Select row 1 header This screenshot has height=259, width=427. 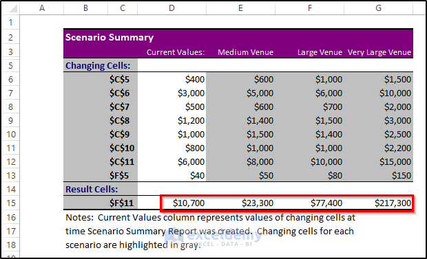click(x=10, y=22)
